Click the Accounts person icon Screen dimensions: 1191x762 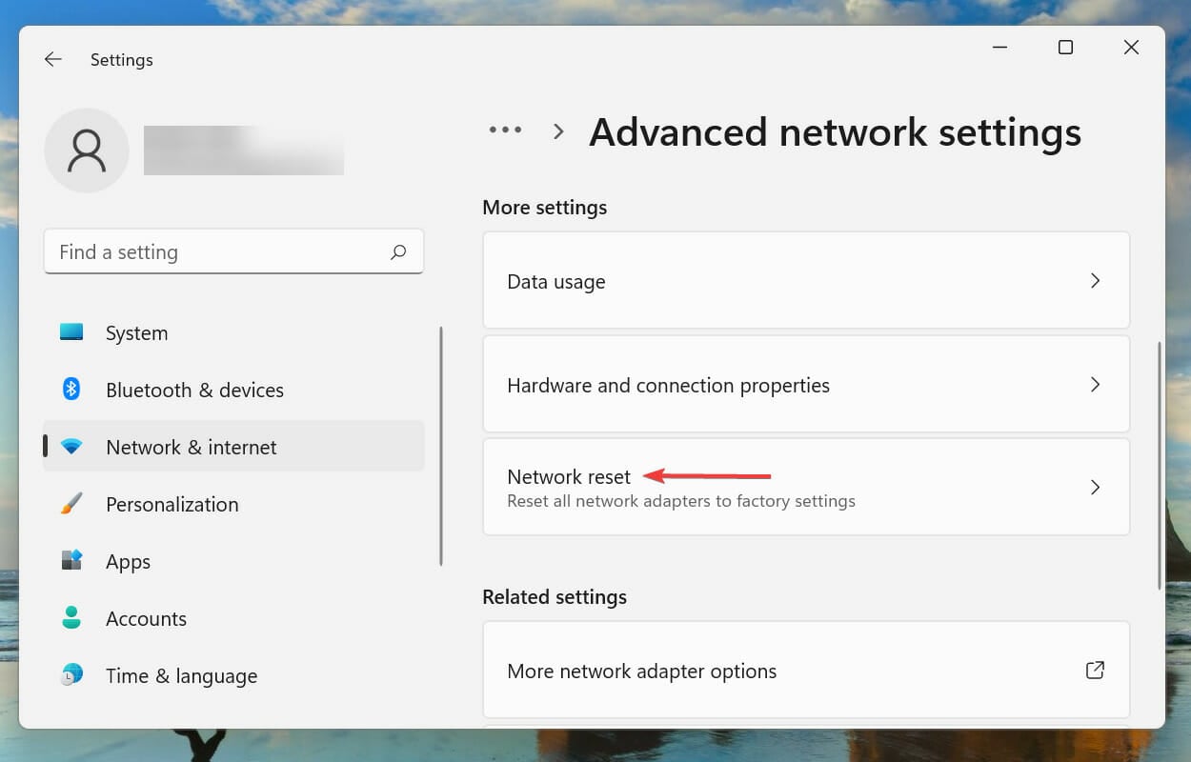coord(71,618)
